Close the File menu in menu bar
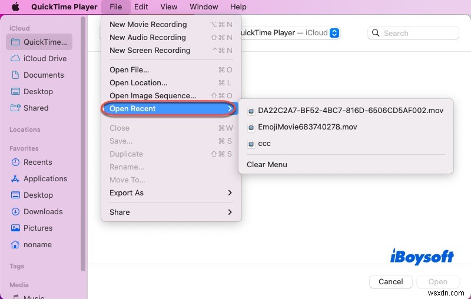The image size is (471, 299). click(x=115, y=6)
